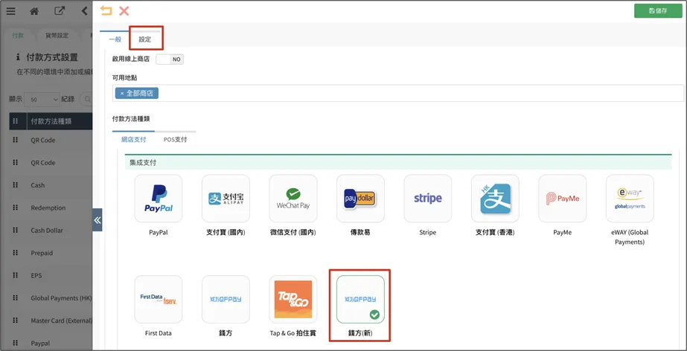The height and width of the screenshot is (351, 687).
Task: Click the Paypal row in the list
Action: 51,343
